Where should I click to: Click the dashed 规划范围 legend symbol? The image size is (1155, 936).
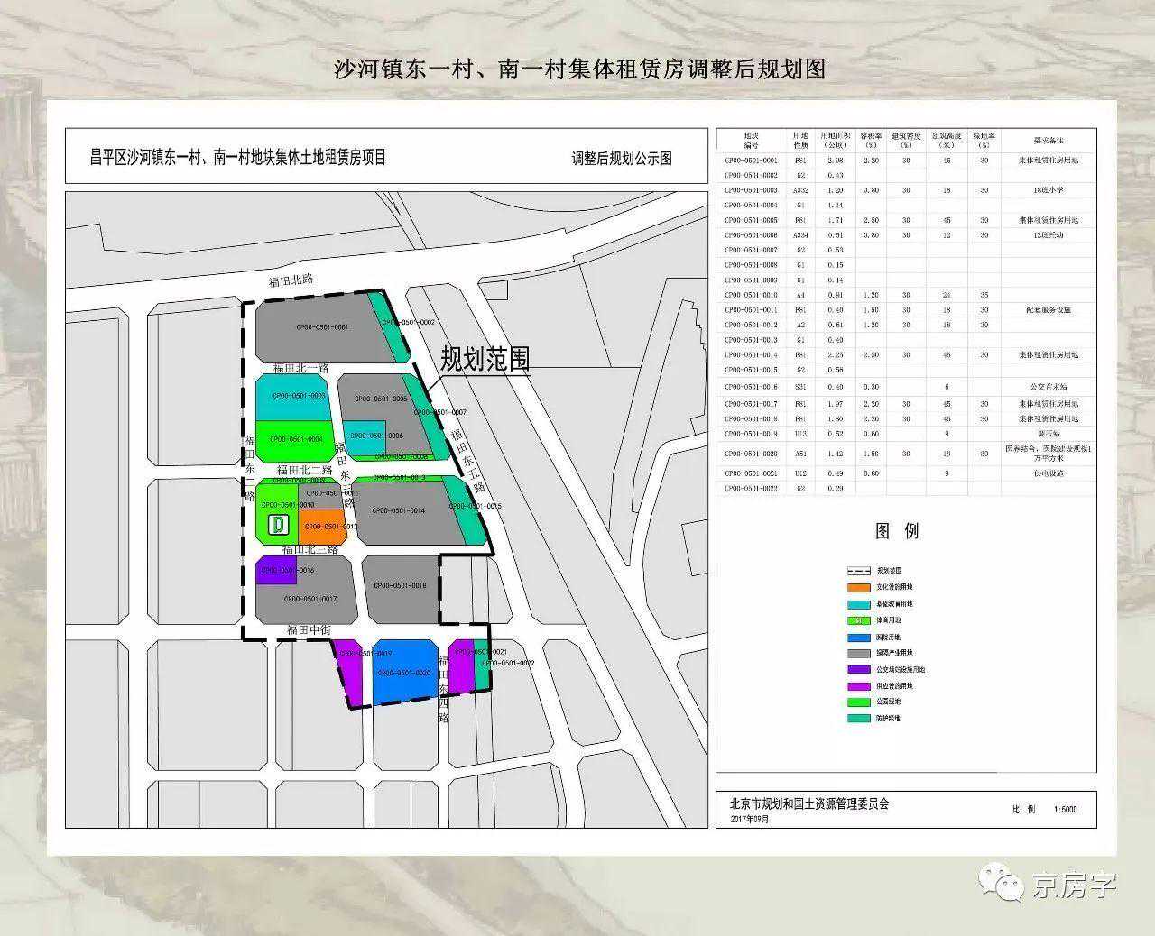click(858, 571)
